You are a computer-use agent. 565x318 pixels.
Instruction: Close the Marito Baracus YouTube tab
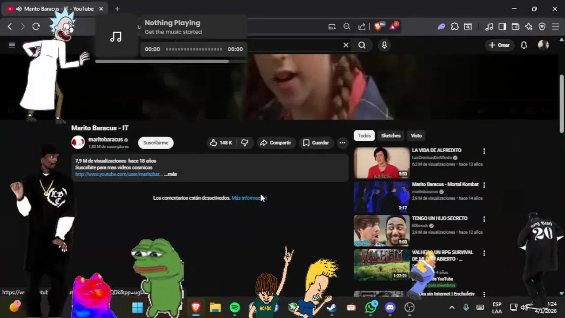101,9
